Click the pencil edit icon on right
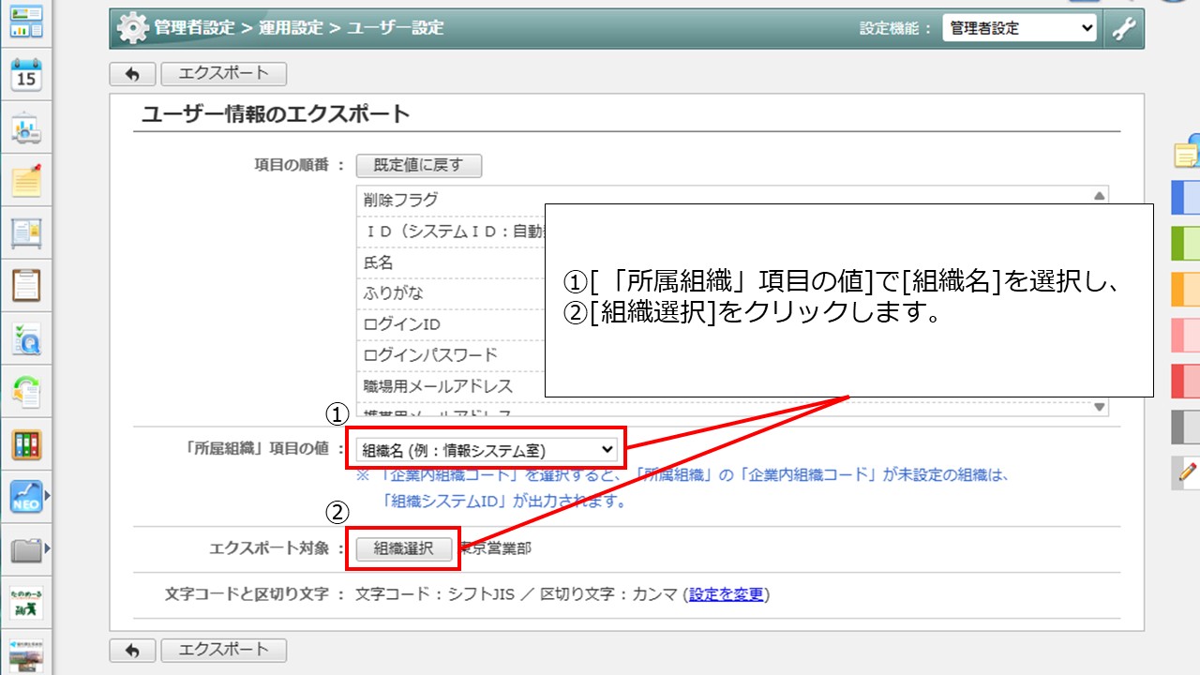This screenshot has width=1200, height=675. 1187,473
